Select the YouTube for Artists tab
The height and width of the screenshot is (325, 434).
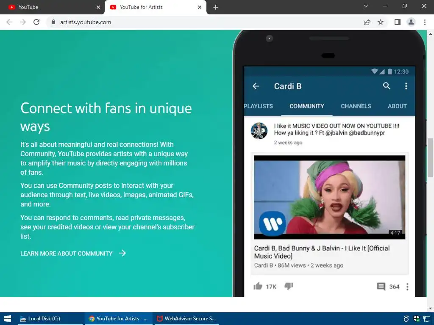tap(155, 7)
